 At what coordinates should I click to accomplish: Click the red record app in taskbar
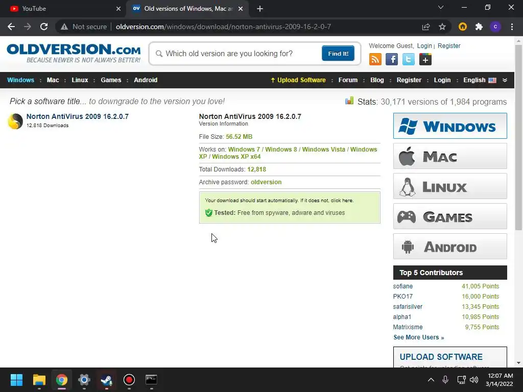coord(129,380)
